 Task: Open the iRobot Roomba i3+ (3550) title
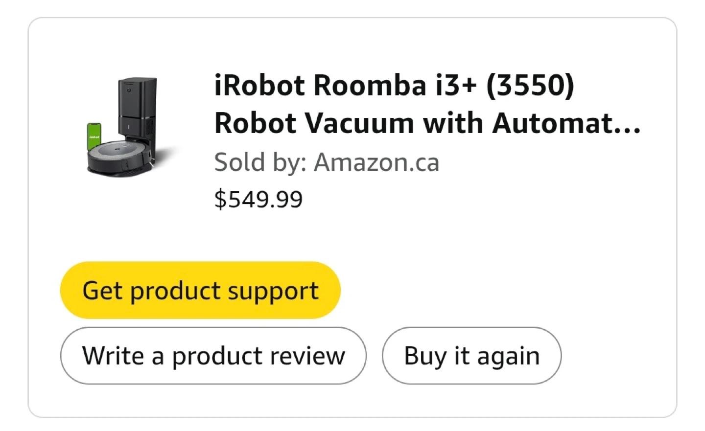[x=394, y=85]
